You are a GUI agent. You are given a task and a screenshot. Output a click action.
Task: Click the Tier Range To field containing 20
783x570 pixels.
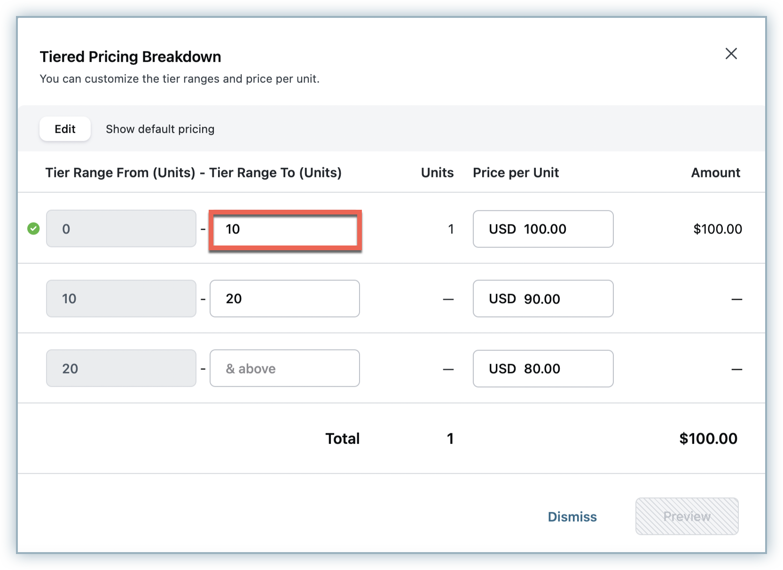pyautogui.click(x=285, y=299)
